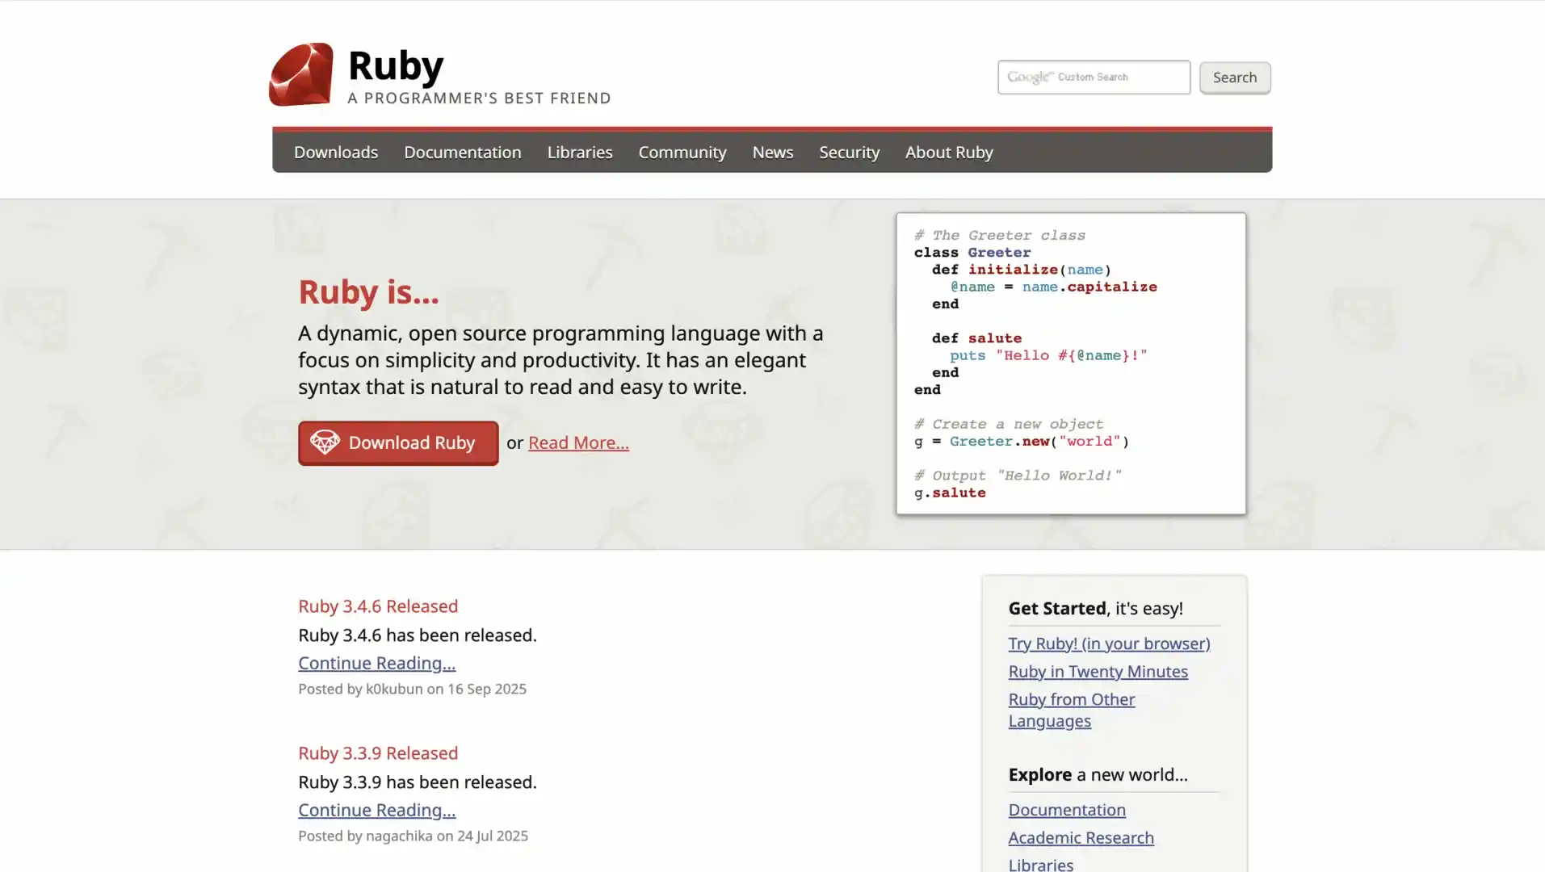Click Continue Reading under Ruby 3.3.9
The width and height of the screenshot is (1545, 872).
(376, 810)
